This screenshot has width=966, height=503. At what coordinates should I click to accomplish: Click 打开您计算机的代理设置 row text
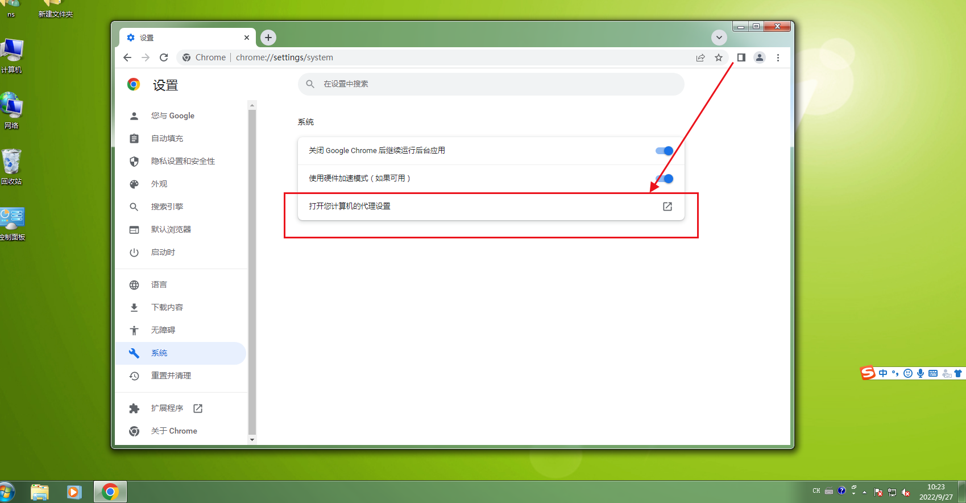(x=350, y=206)
